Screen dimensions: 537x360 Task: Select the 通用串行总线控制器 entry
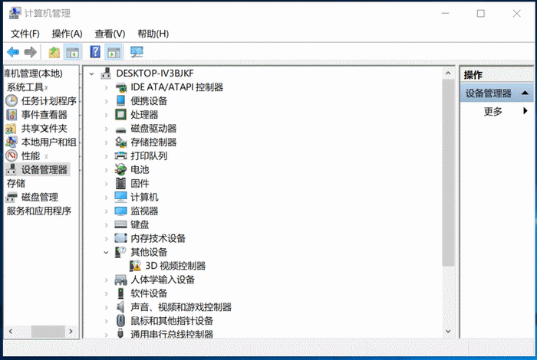pos(172,334)
